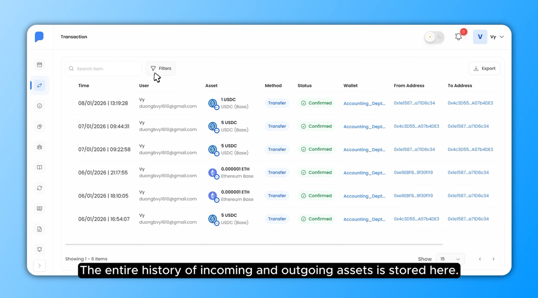Click Confirmed status in the 18:10:05 row
The height and width of the screenshot is (298, 538).
coord(316,195)
